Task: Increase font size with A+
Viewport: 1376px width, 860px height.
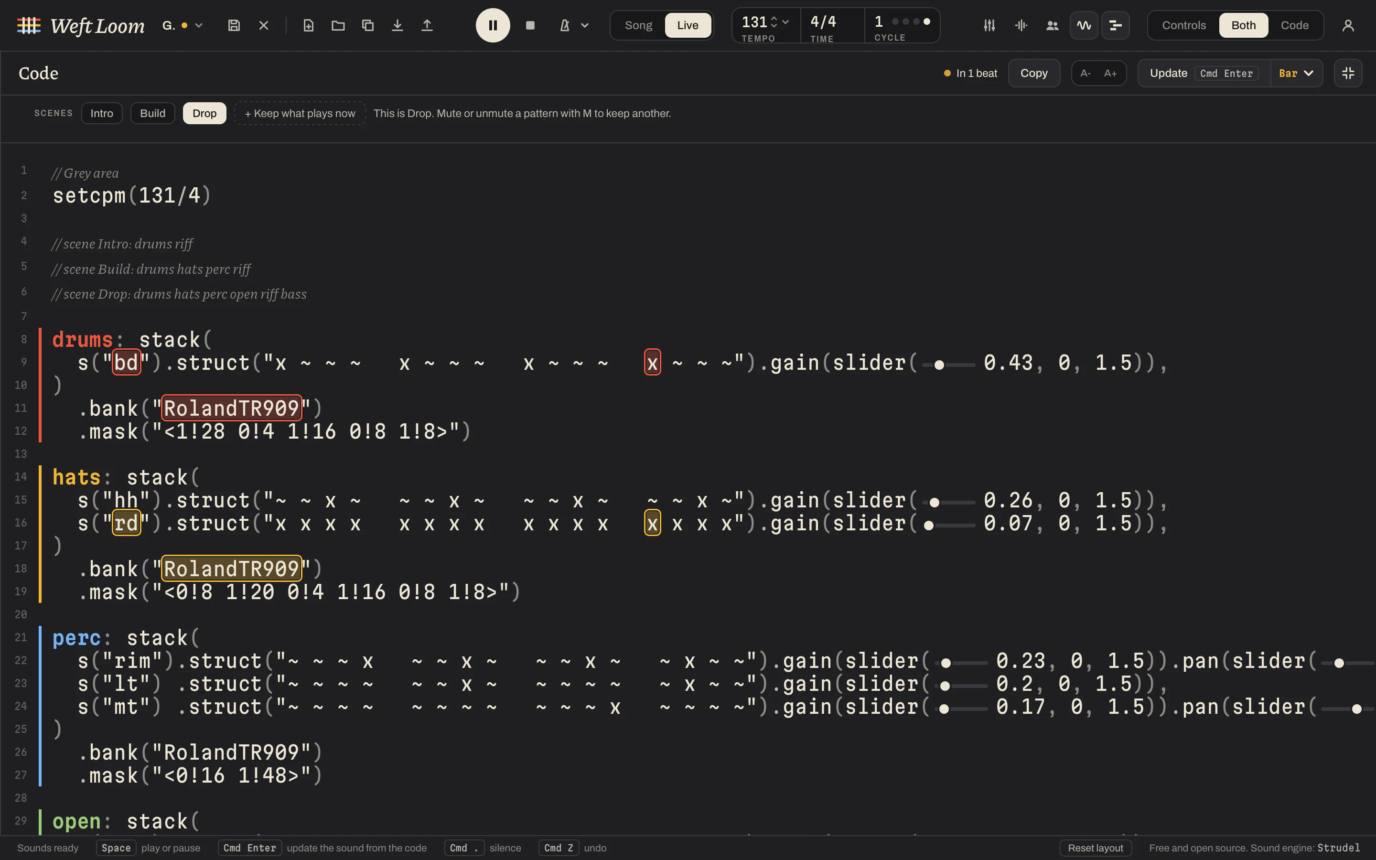Action: [1110, 73]
